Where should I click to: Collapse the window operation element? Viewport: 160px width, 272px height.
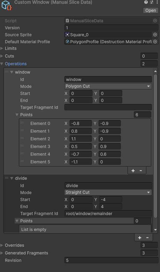12,72
